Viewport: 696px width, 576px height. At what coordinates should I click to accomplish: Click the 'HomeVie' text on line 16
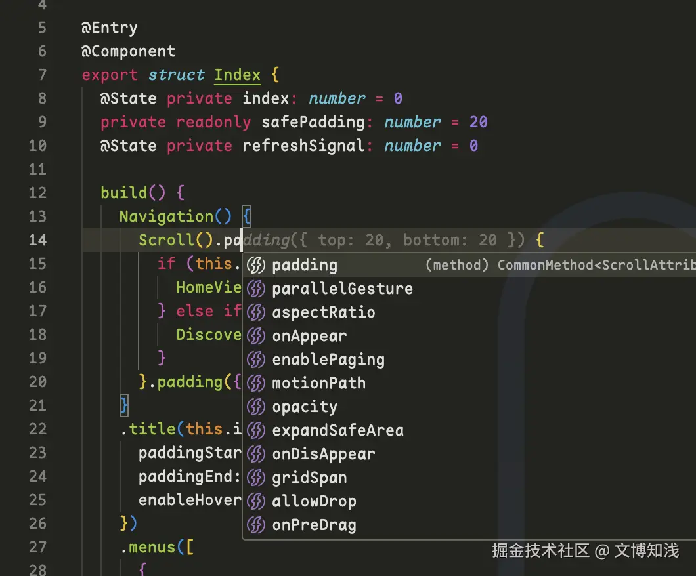click(x=209, y=287)
